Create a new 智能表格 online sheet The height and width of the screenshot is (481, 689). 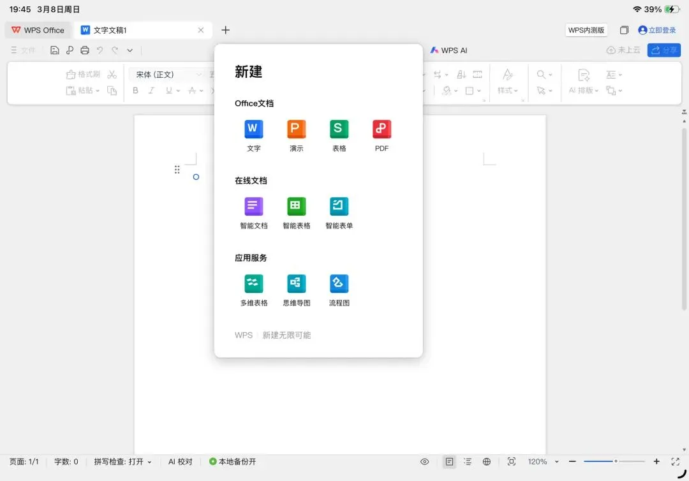pos(296,213)
